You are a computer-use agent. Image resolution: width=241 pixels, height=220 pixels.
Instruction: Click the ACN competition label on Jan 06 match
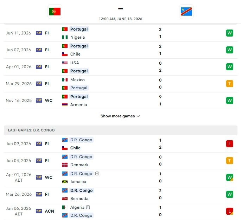[x=50, y=211]
